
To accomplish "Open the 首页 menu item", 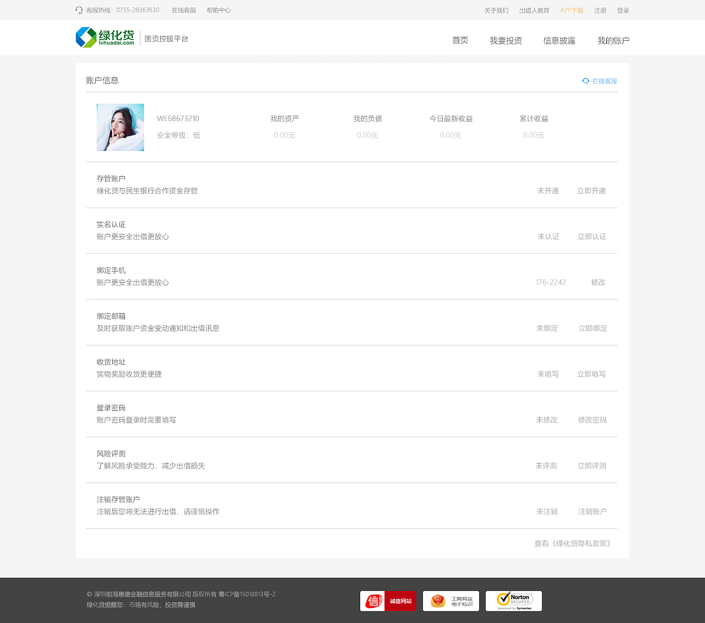I will click(460, 40).
